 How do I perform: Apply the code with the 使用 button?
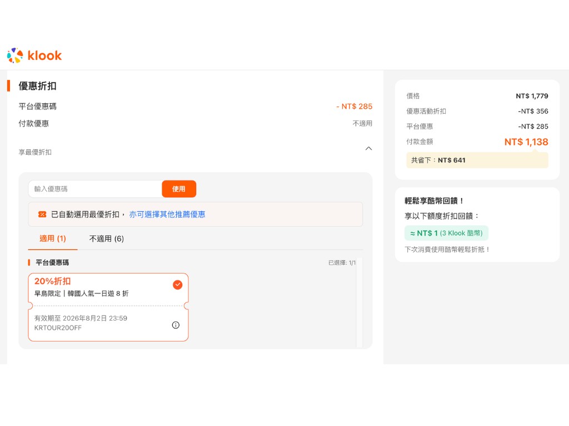coord(179,189)
